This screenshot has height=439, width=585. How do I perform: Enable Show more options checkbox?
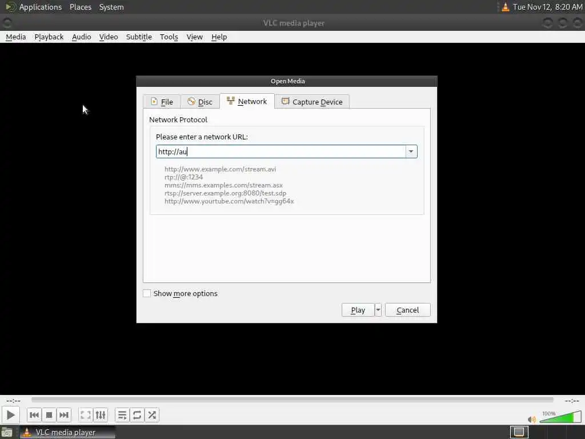147,293
